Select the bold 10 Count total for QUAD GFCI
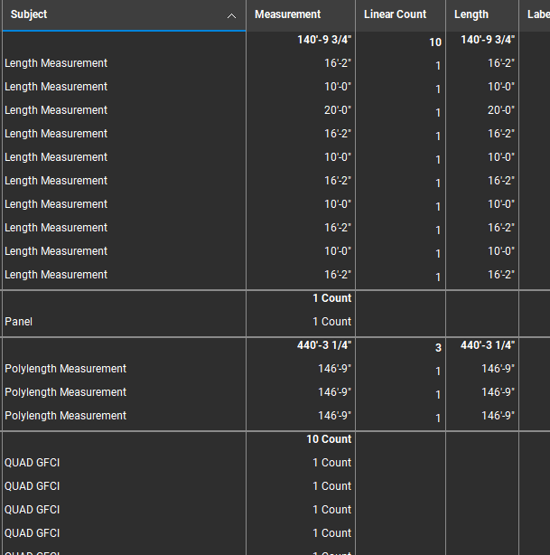The image size is (550, 555). (329, 439)
